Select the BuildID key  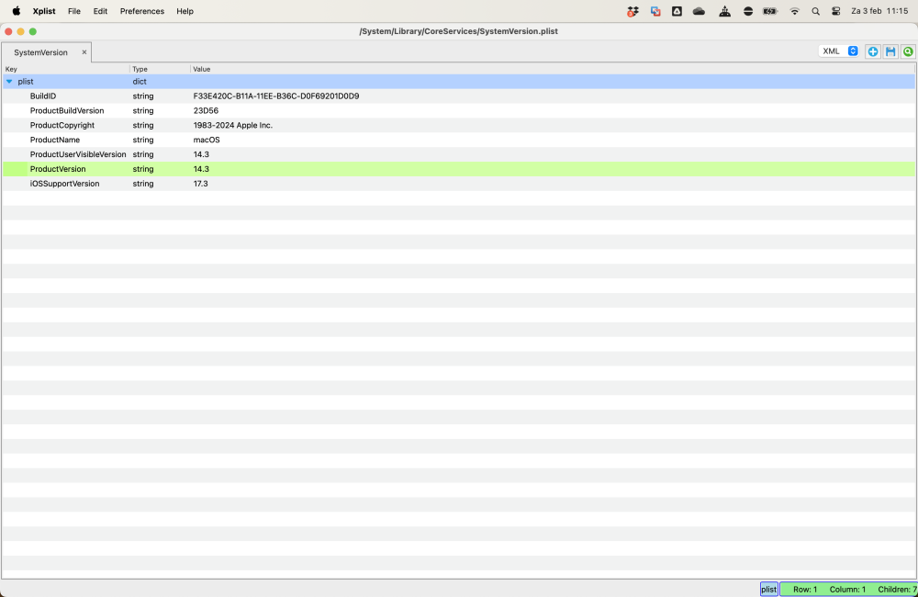[43, 96]
